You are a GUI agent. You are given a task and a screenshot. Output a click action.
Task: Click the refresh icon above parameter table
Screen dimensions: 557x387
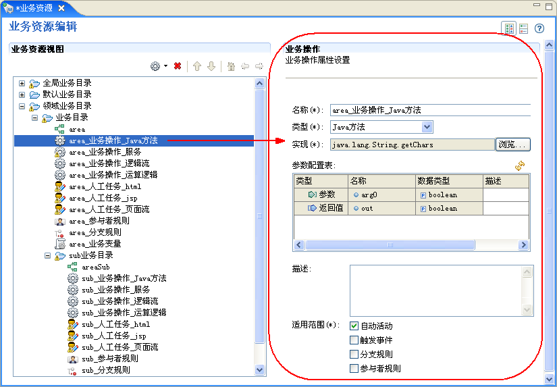point(520,165)
